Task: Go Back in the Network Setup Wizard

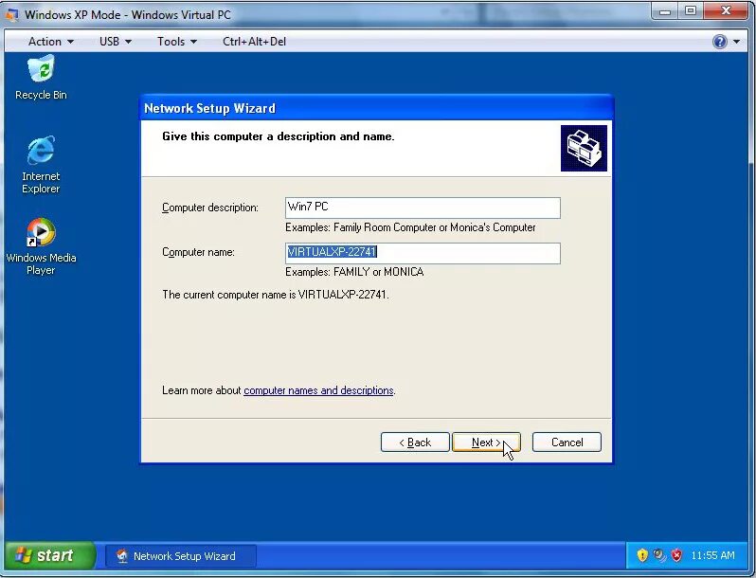Action: pos(415,443)
